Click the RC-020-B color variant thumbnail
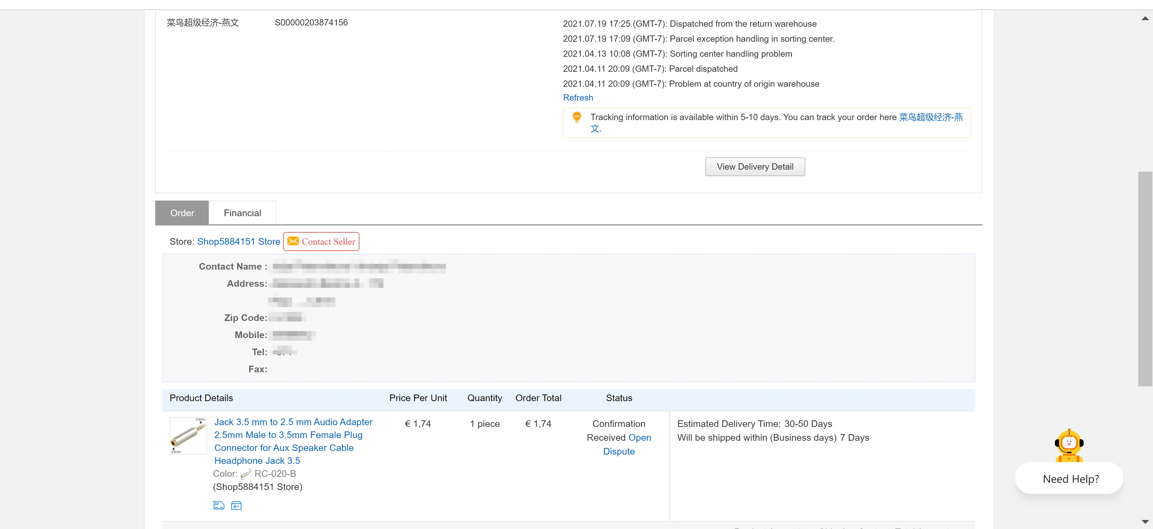This screenshot has height=529, width=1153. pyautogui.click(x=246, y=474)
